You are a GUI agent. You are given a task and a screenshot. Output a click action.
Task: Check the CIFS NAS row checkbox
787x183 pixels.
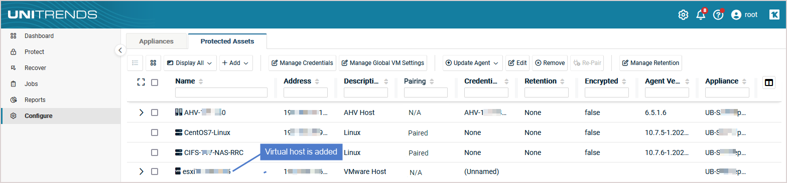pyautogui.click(x=155, y=152)
